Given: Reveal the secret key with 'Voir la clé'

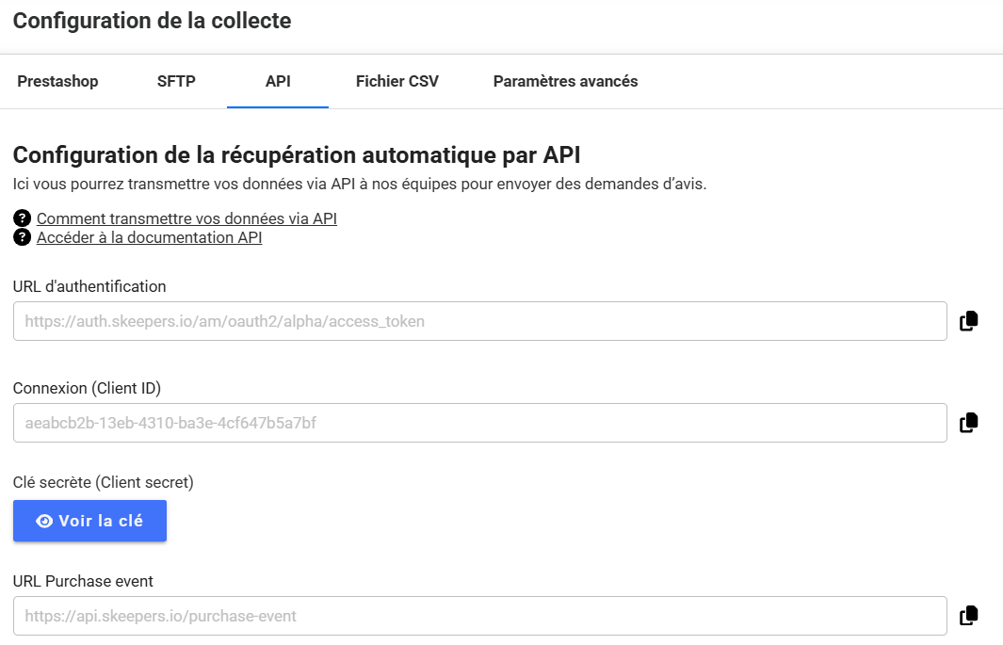Looking at the screenshot, I should pyautogui.click(x=89, y=521).
